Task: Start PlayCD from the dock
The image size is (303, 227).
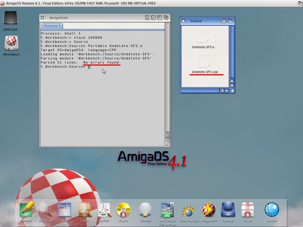Action: point(123,210)
